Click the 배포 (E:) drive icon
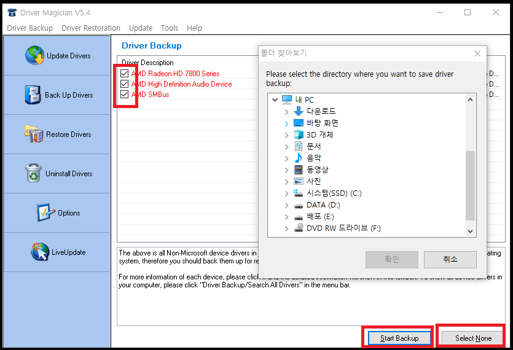The width and height of the screenshot is (513, 350). (x=299, y=217)
